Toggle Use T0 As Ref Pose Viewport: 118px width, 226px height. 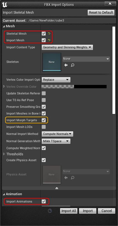click(x=44, y=100)
